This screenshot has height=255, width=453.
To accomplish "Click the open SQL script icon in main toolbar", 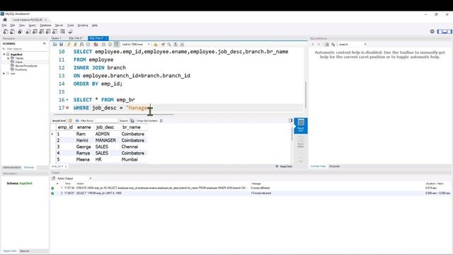I will coord(13,31).
